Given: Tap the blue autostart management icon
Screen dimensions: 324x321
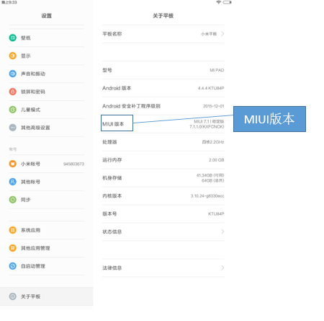Looking at the screenshot, I should [x=13, y=266].
